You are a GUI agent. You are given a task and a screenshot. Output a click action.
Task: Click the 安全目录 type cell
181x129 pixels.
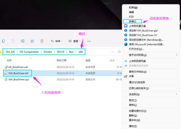(x=90, y=67)
